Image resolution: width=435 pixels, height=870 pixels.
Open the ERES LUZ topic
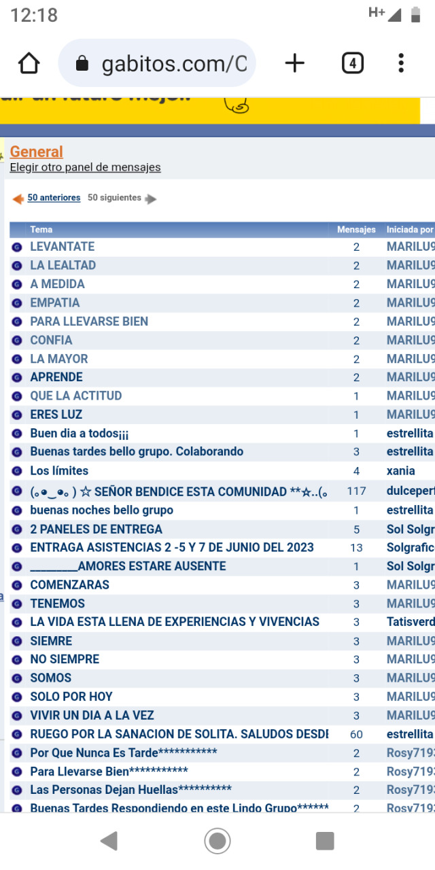click(x=56, y=415)
